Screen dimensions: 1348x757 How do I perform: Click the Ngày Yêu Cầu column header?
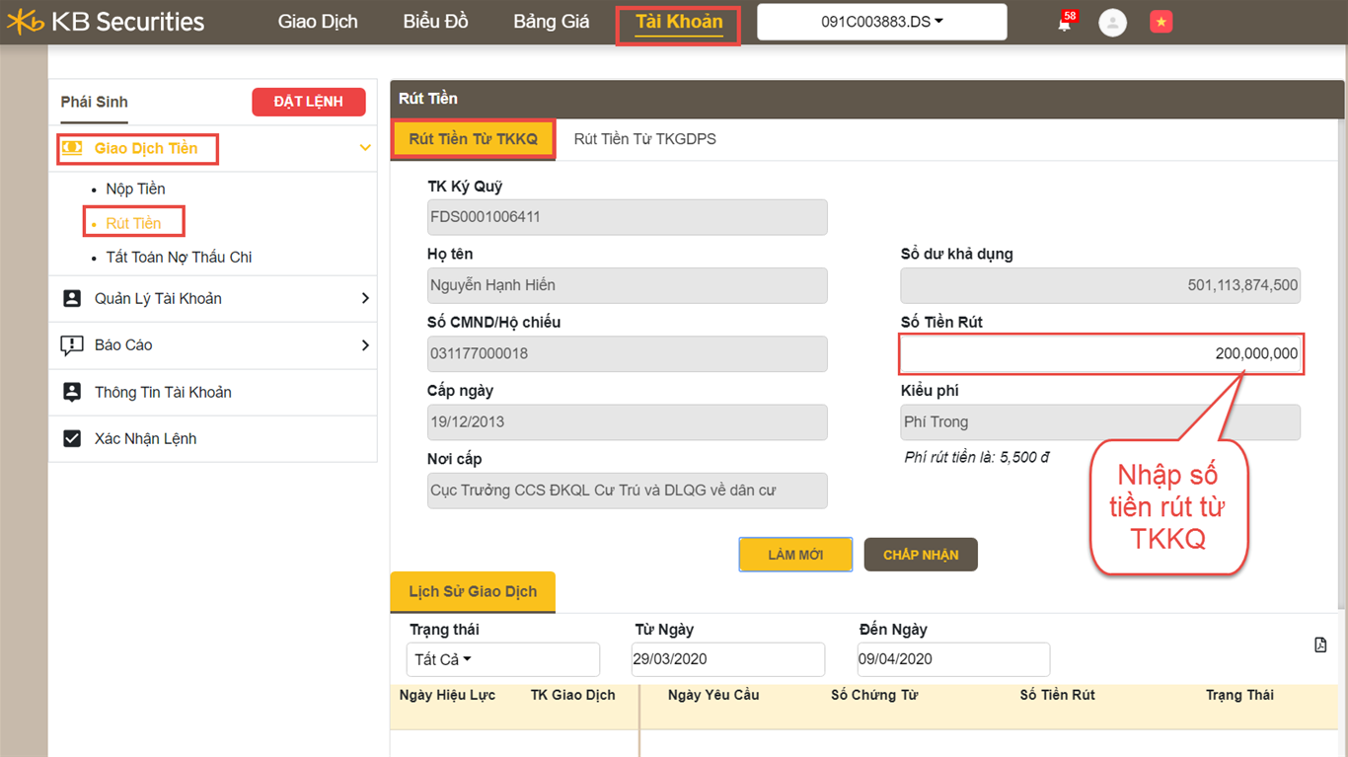click(x=713, y=695)
